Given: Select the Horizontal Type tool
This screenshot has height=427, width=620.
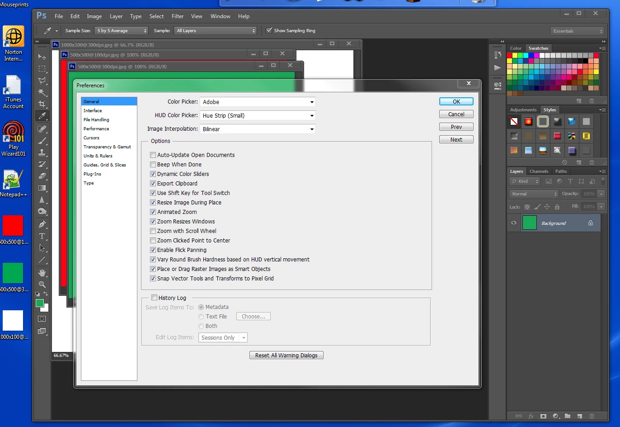Looking at the screenshot, I should [x=42, y=236].
